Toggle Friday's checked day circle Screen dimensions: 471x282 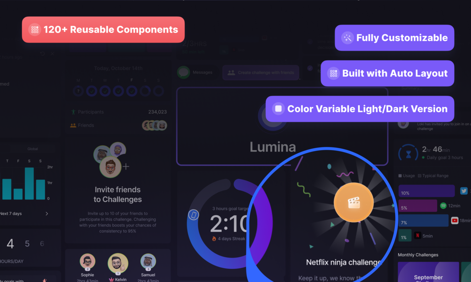[132, 91]
